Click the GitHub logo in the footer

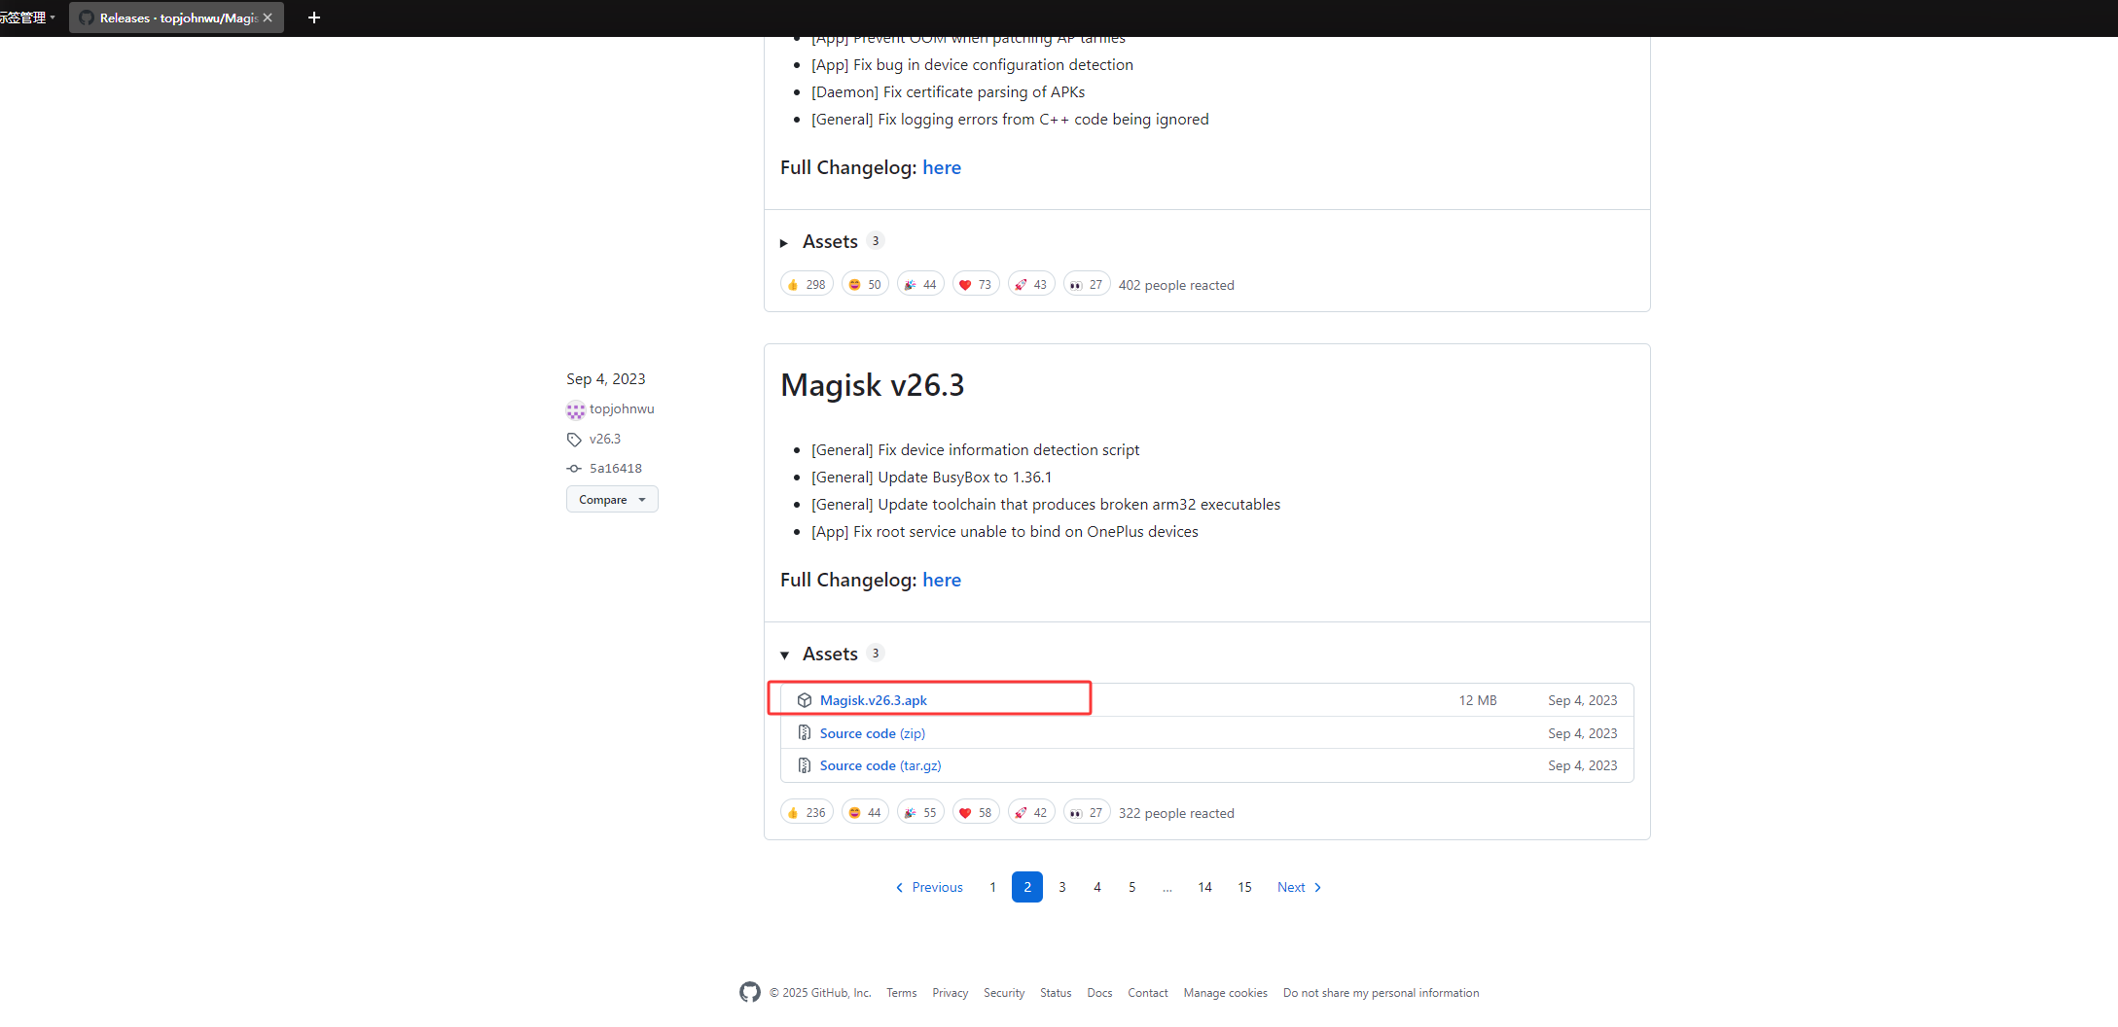point(750,992)
